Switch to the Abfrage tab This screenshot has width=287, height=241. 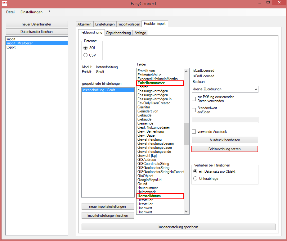pos(140,33)
